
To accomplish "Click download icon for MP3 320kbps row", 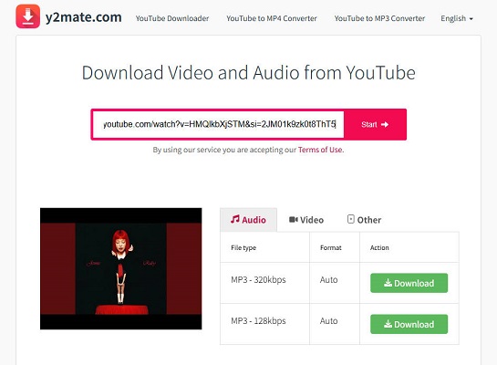I will [388, 283].
